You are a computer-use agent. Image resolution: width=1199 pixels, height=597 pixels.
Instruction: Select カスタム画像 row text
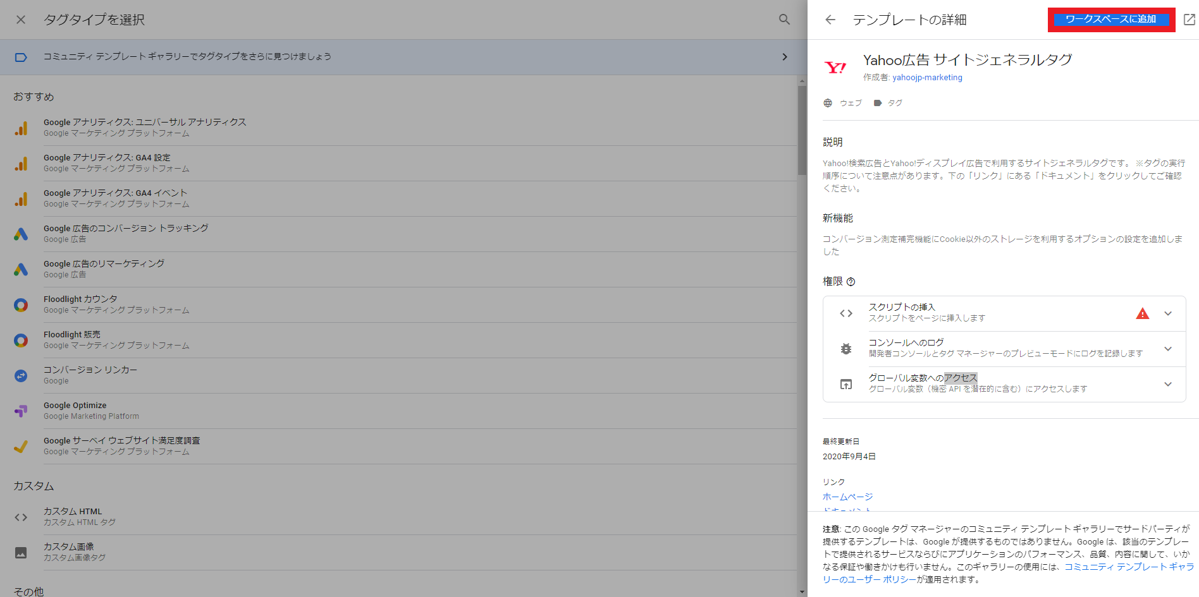click(x=69, y=547)
